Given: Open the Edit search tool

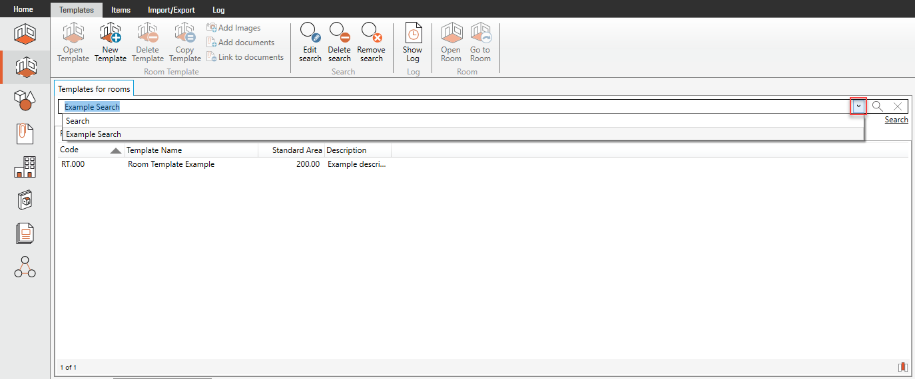Looking at the screenshot, I should tap(310, 43).
